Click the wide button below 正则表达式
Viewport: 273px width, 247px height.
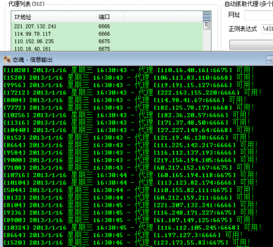251,44
